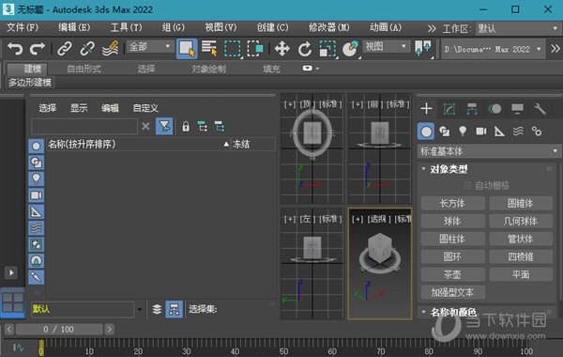
Task: Open the Motion panel tab
Action: click(x=495, y=109)
